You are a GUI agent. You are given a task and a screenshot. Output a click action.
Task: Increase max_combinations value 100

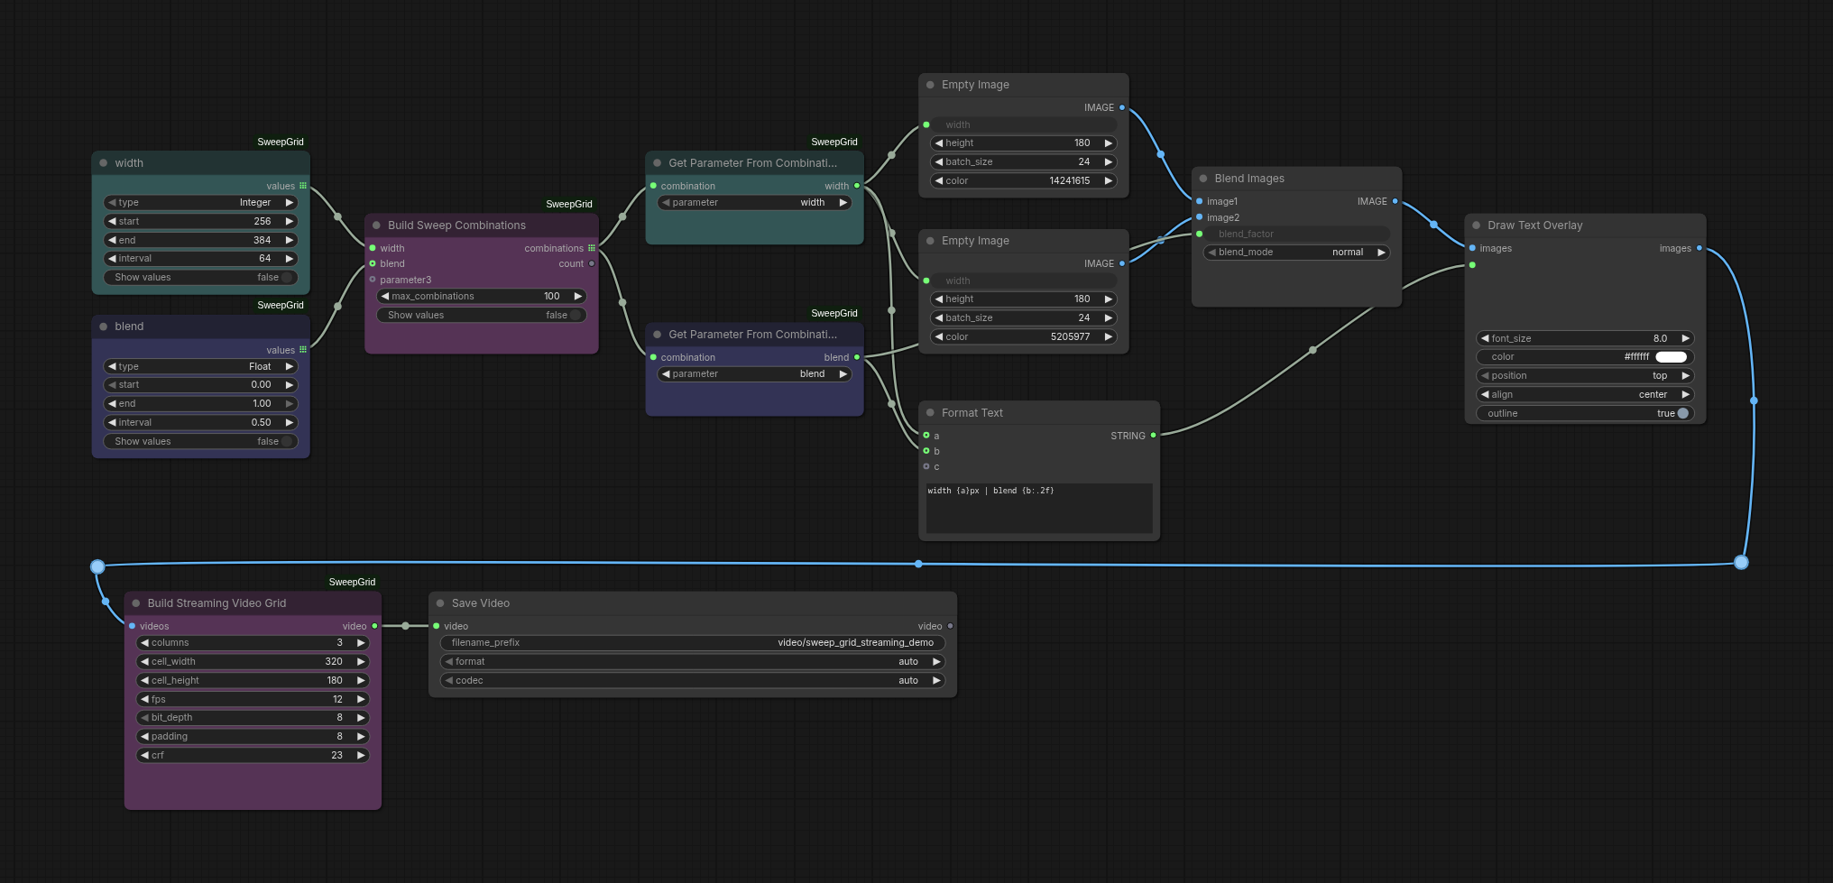coord(578,297)
